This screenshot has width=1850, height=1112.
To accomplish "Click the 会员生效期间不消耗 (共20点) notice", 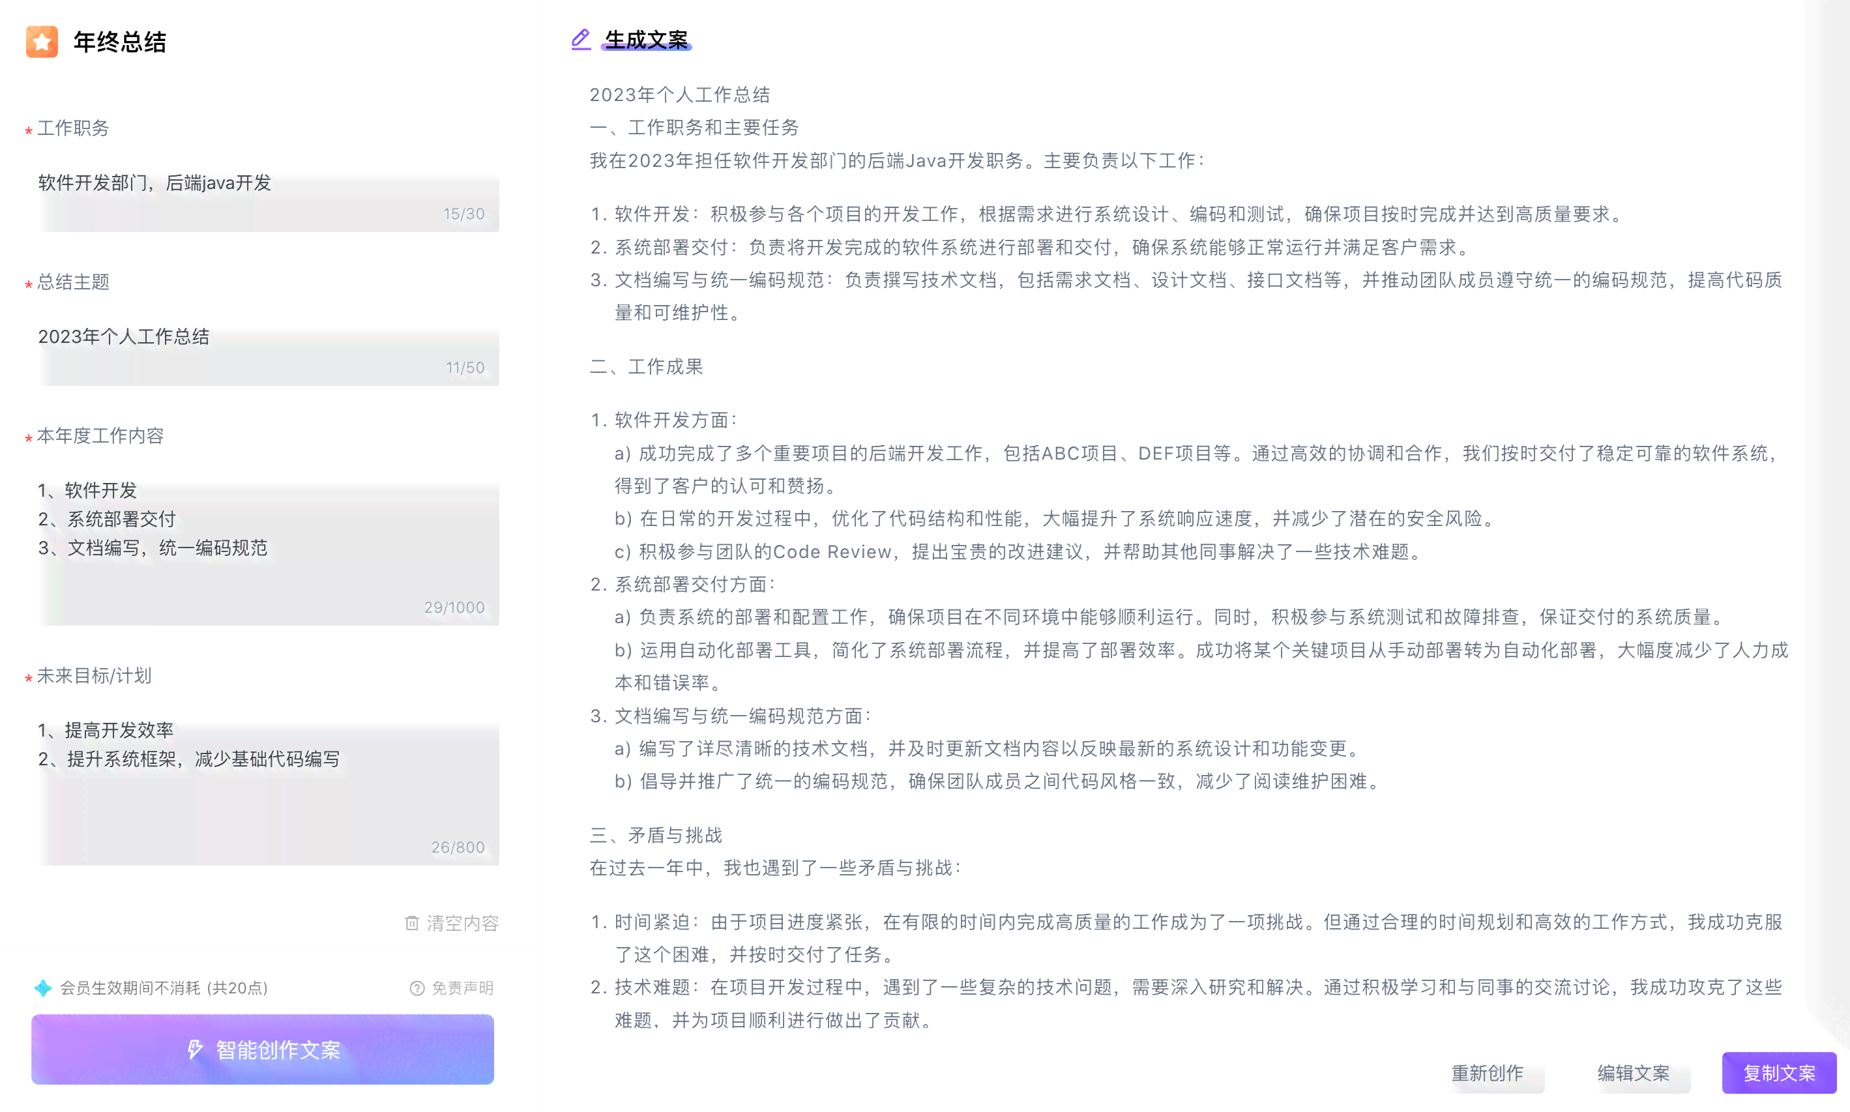I will pos(164,988).
